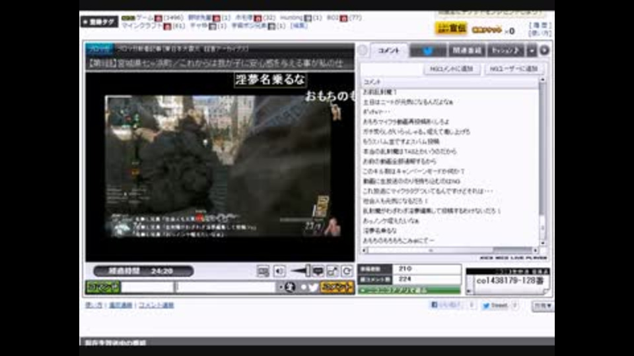
Task: Click the elapsed time 24:20 display
Action: pyautogui.click(x=143, y=271)
